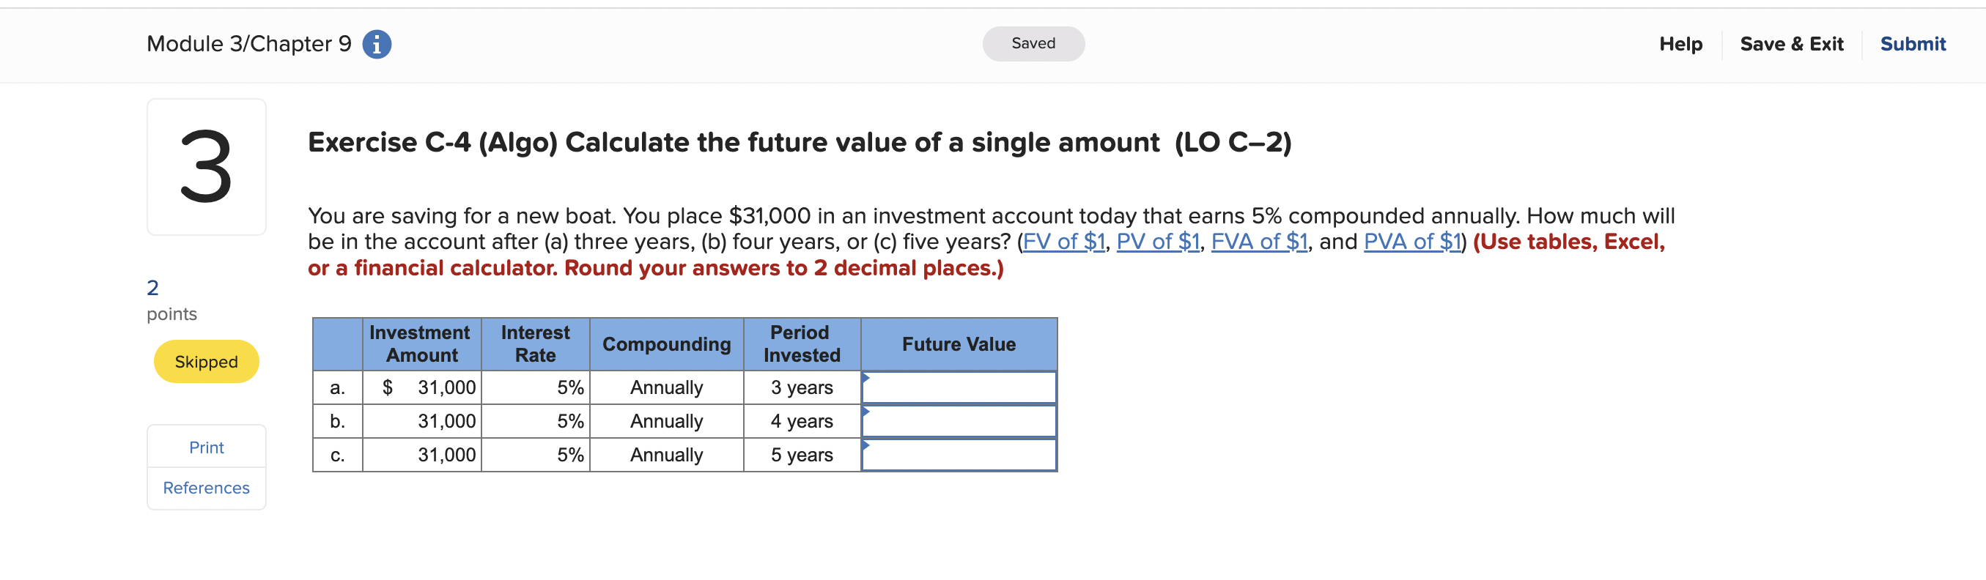Screen dimensions: 1986x580
Task: Click the blue marker triangle in row a's Future Value cell
Action: pyautogui.click(x=868, y=378)
